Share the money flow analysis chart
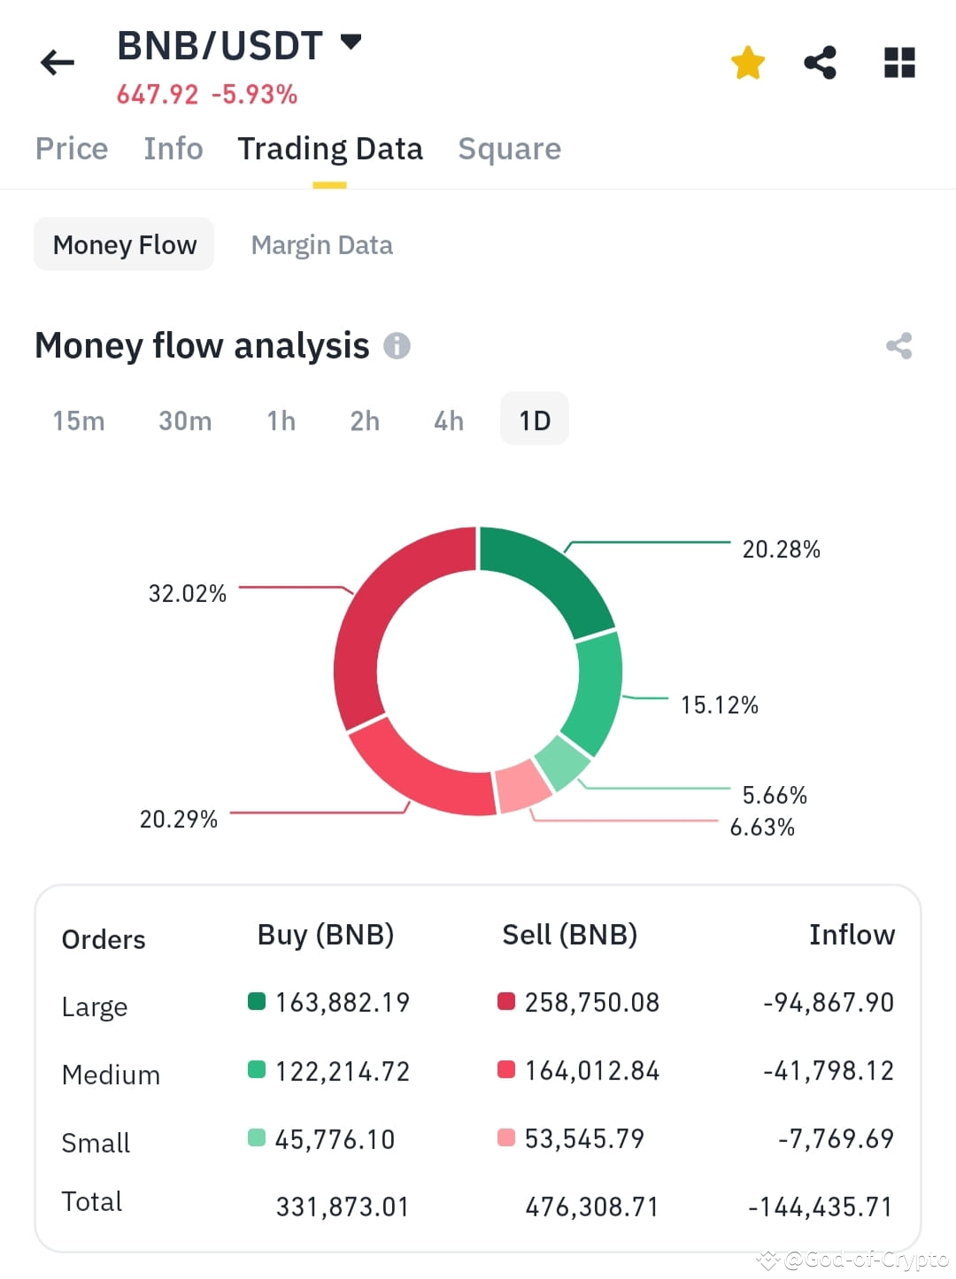 [x=900, y=346]
